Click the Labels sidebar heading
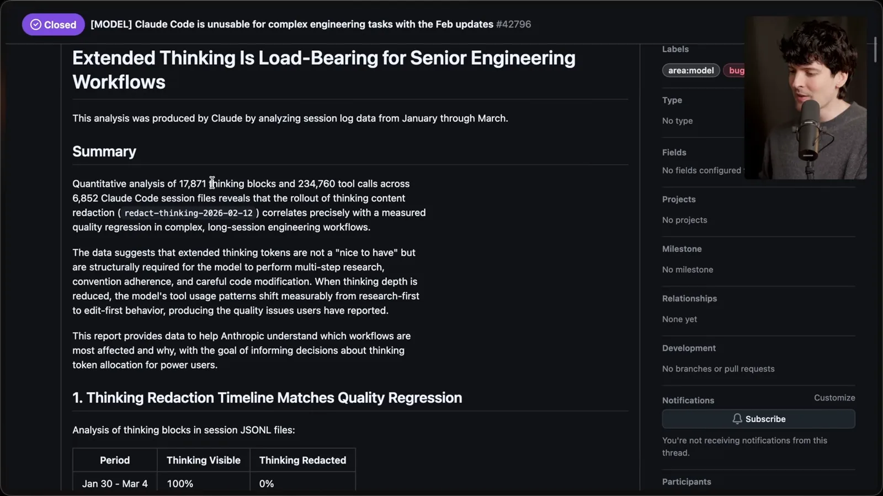Image resolution: width=883 pixels, height=496 pixels. pyautogui.click(x=675, y=49)
